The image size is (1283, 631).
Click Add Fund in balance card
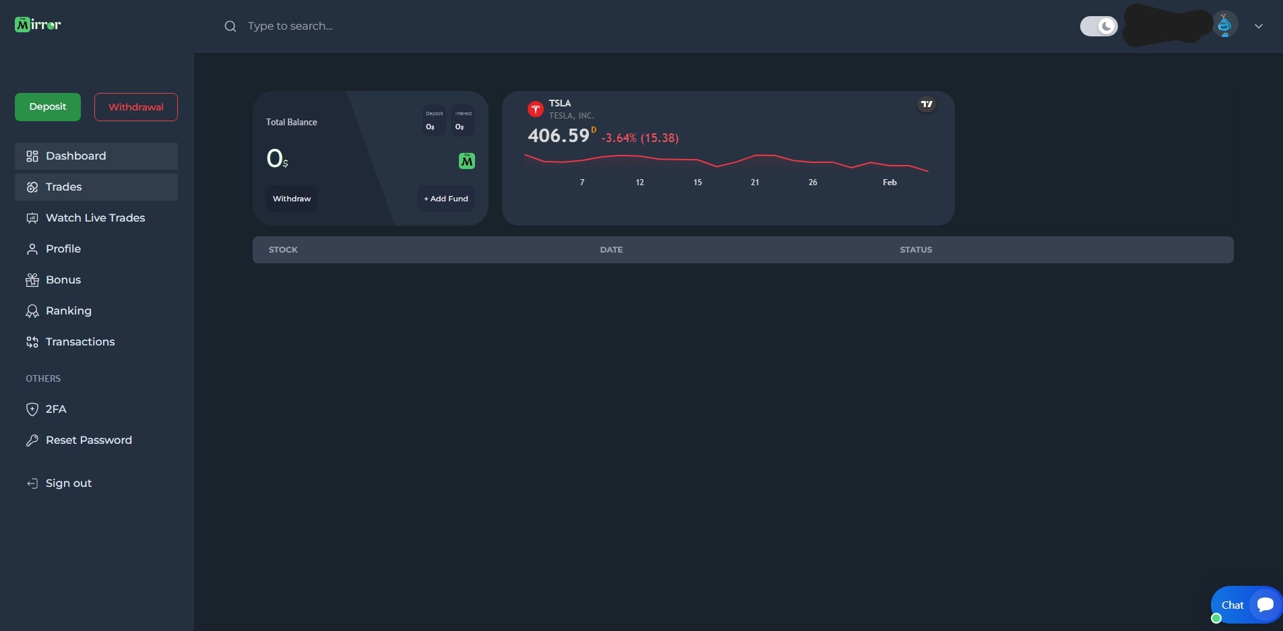coord(446,199)
